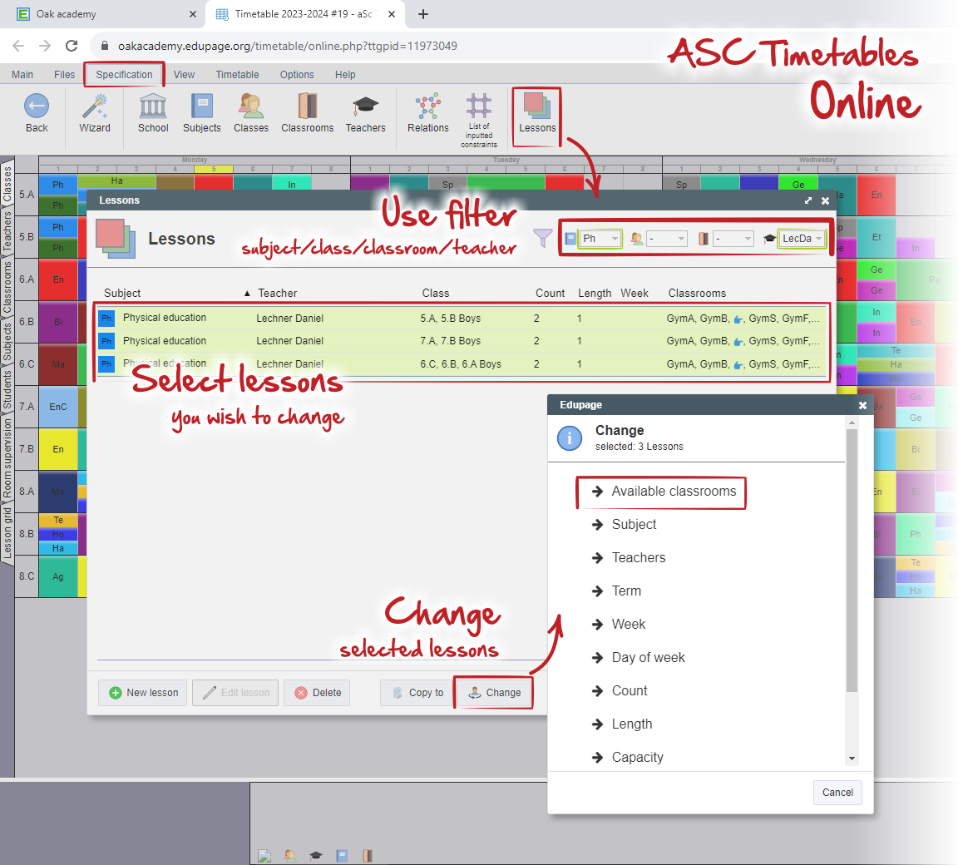This screenshot has height=865, width=958.
Task: Open the classroom filter dropdown
Action: pos(733,238)
